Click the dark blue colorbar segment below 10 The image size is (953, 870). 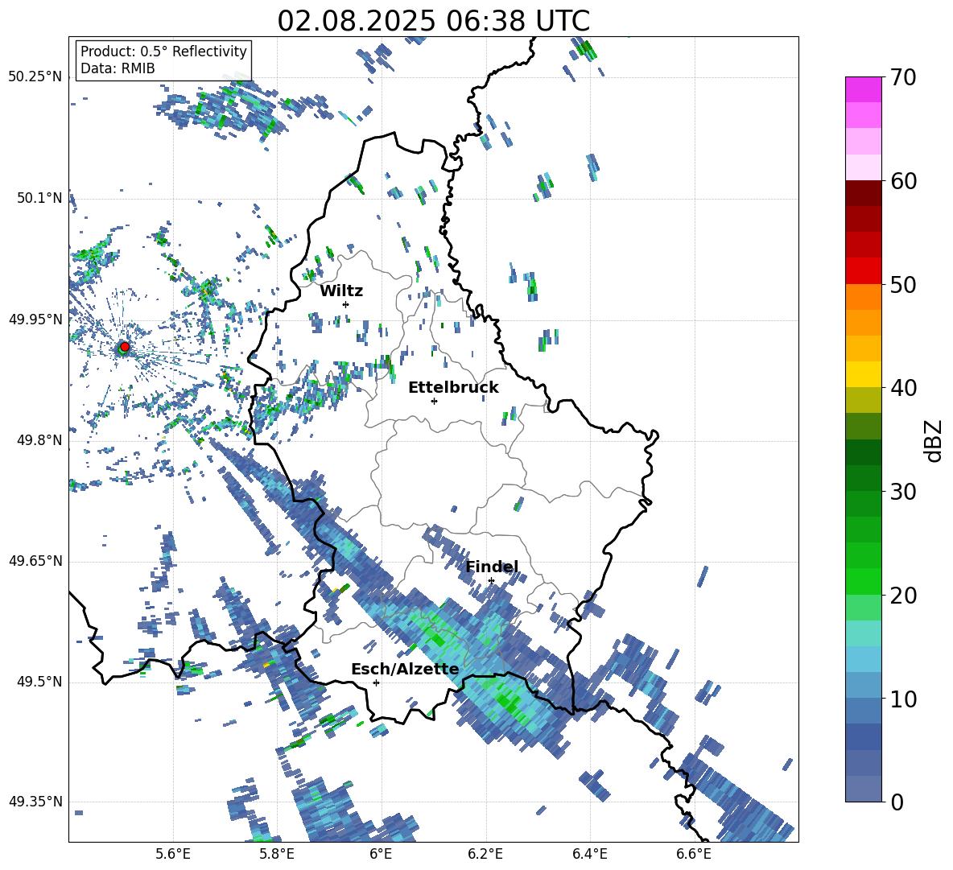coord(863,736)
